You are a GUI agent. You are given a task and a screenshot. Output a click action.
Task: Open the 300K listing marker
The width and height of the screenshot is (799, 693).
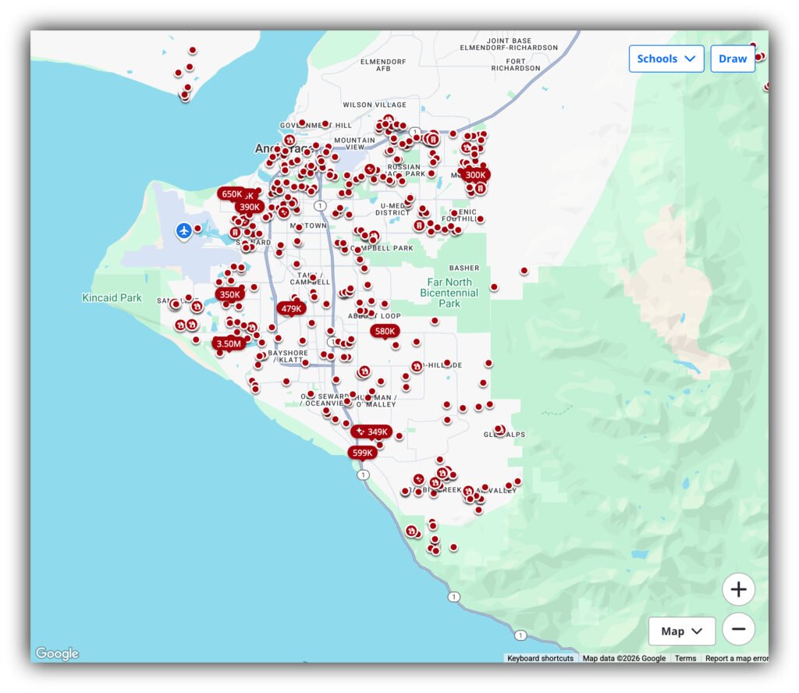pyautogui.click(x=475, y=176)
